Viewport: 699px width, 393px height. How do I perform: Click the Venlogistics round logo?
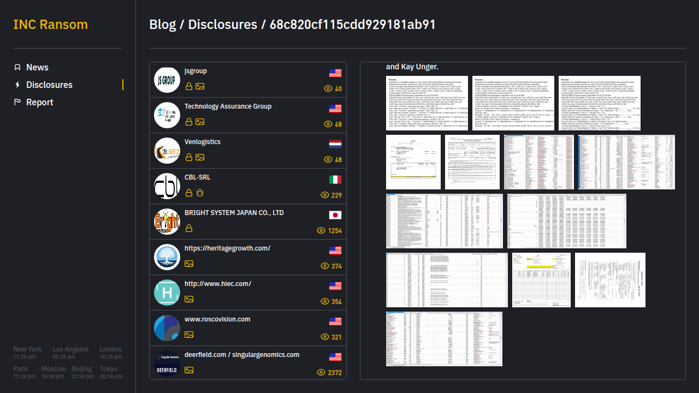(167, 151)
